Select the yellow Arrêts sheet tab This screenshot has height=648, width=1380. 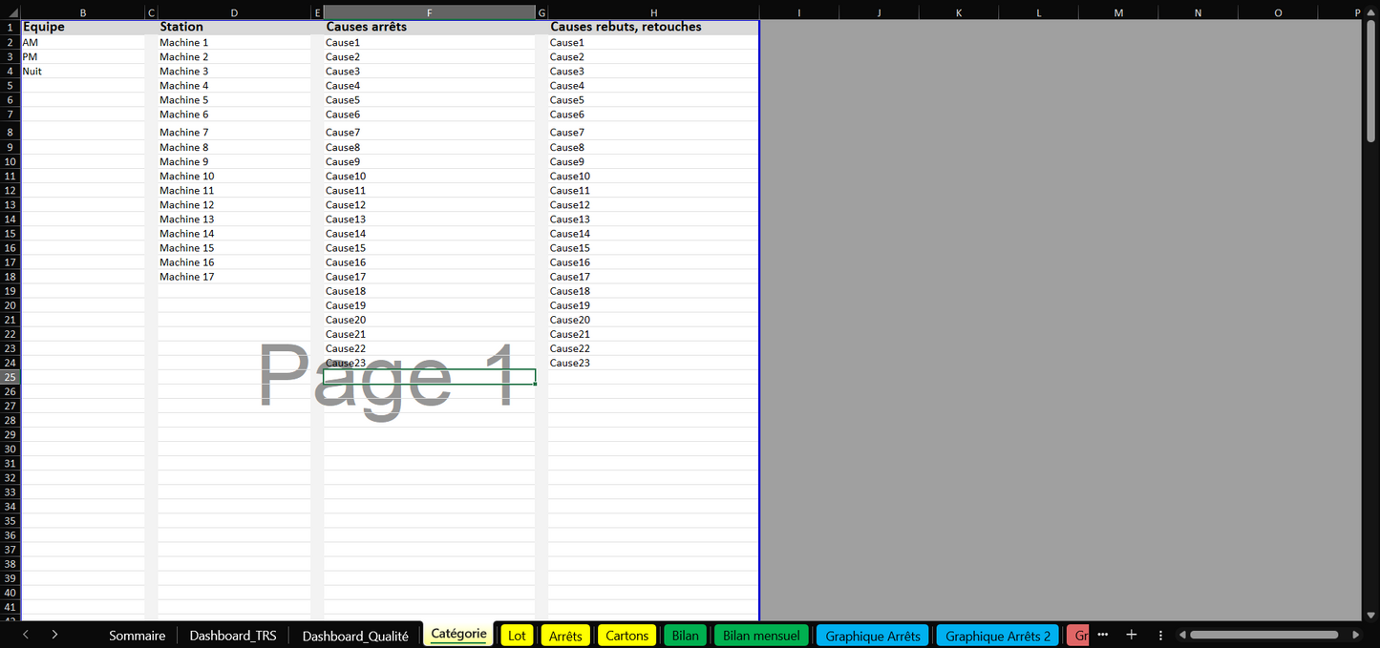coord(565,636)
